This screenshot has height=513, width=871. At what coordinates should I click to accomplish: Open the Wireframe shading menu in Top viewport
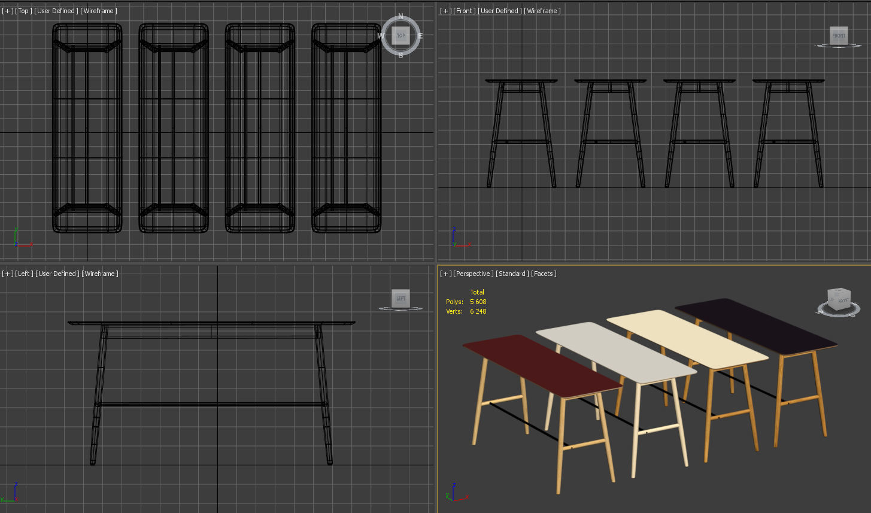point(99,11)
